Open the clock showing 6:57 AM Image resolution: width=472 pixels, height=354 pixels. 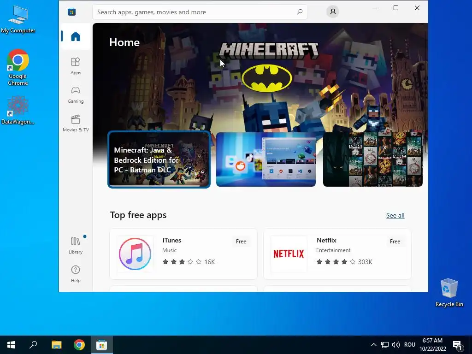tap(432, 345)
